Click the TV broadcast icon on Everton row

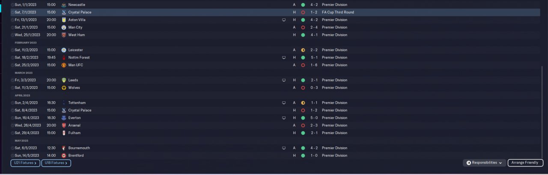pyautogui.click(x=283, y=118)
